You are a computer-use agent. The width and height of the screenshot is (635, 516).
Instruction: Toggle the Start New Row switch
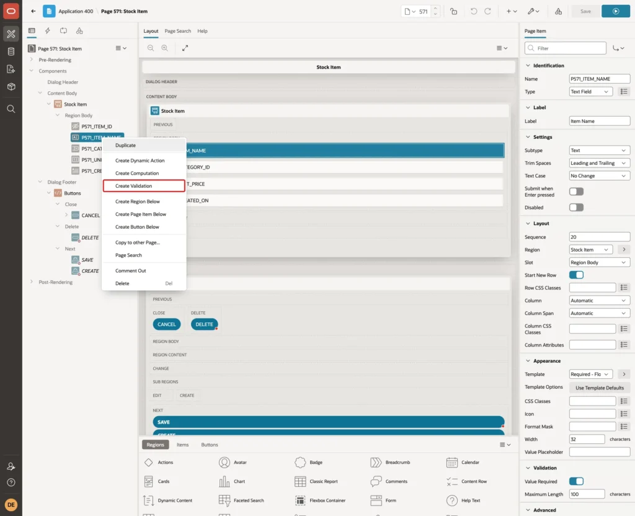(576, 275)
